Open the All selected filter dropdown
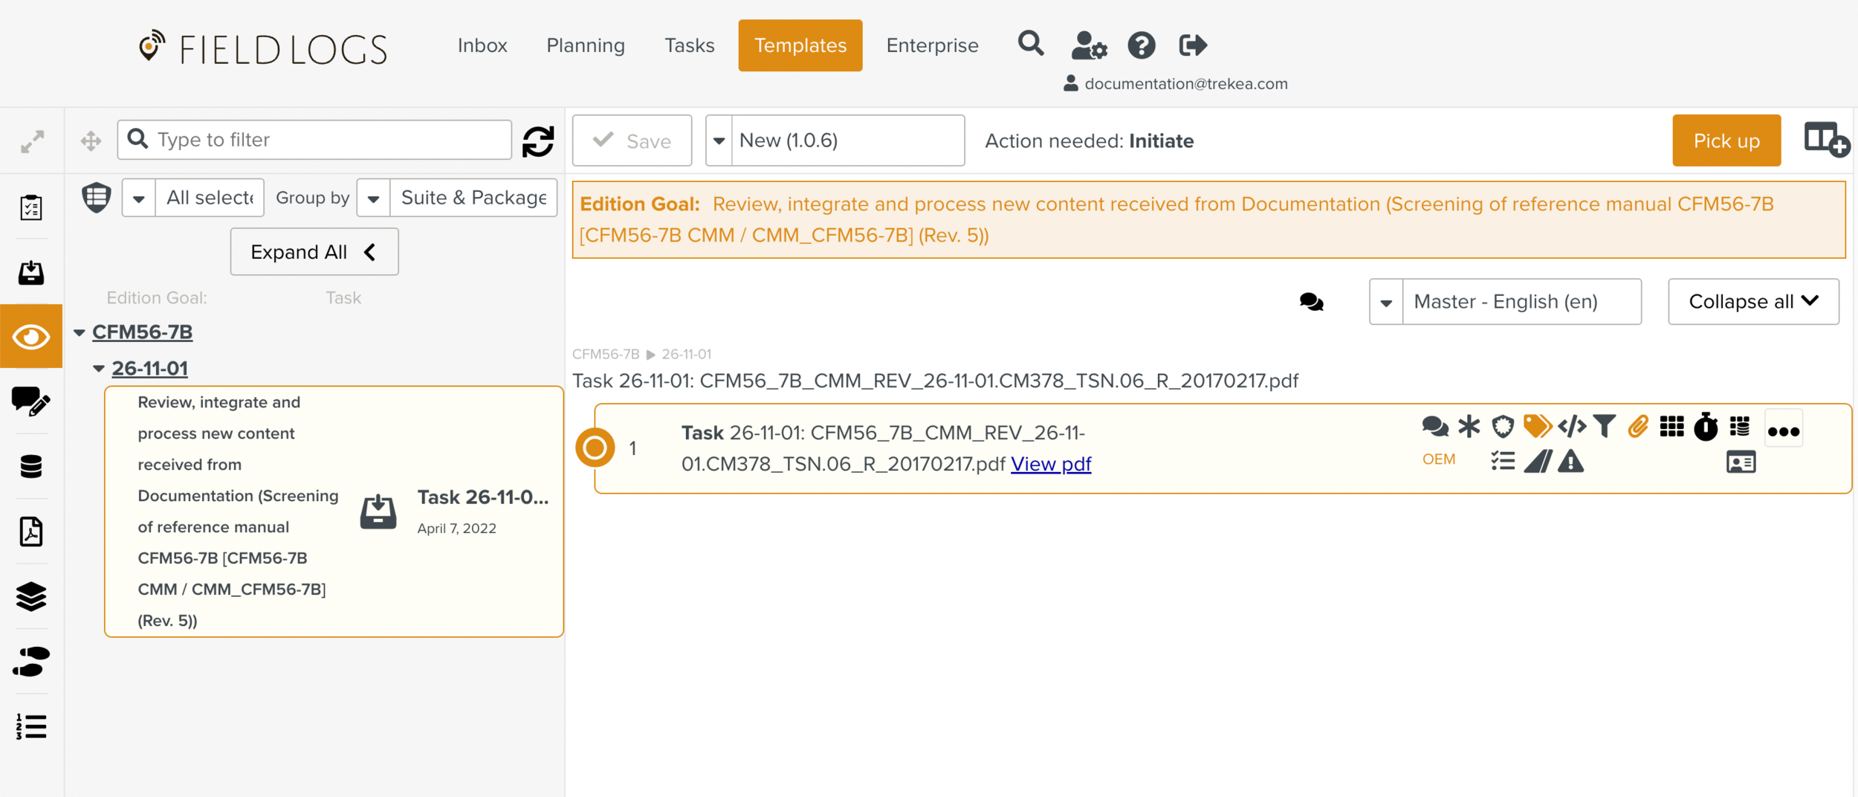The height and width of the screenshot is (797, 1858). click(192, 198)
